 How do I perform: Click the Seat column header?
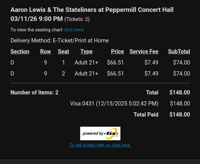(63, 51)
